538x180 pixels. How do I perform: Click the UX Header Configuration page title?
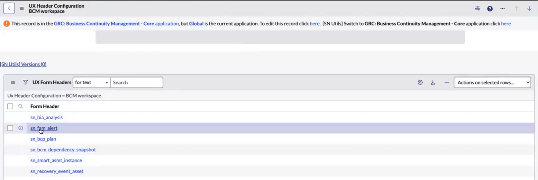coord(56,6)
